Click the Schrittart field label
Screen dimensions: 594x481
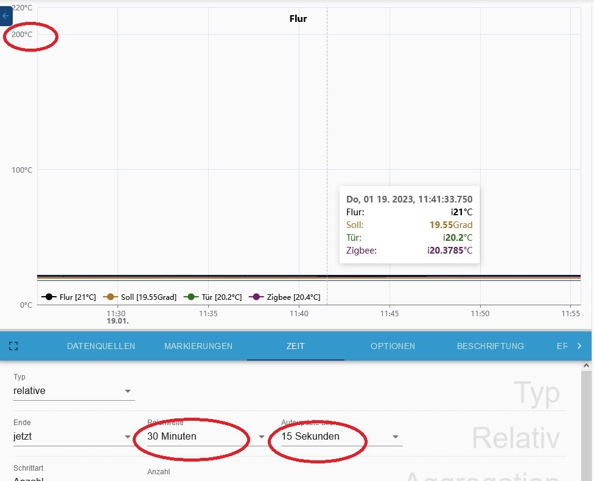[x=29, y=468]
